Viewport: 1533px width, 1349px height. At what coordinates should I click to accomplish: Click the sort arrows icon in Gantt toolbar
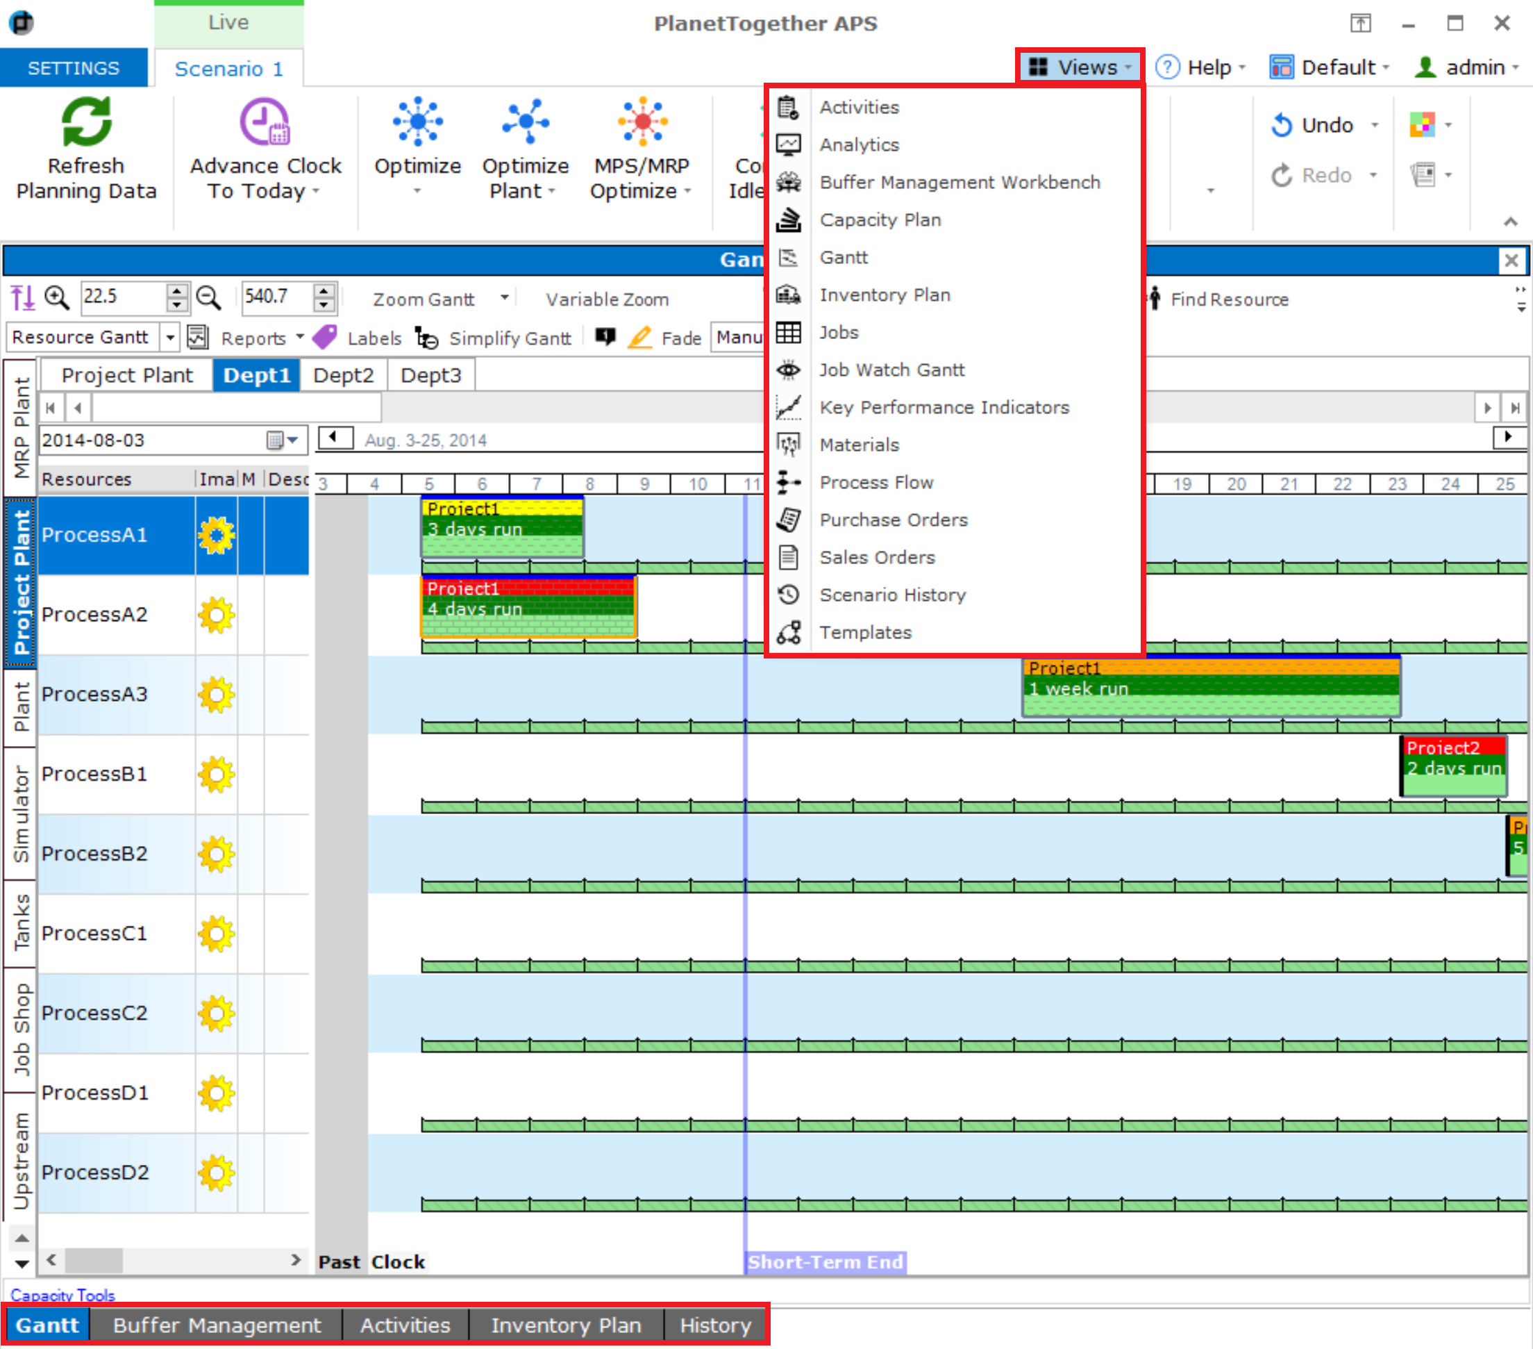(22, 298)
